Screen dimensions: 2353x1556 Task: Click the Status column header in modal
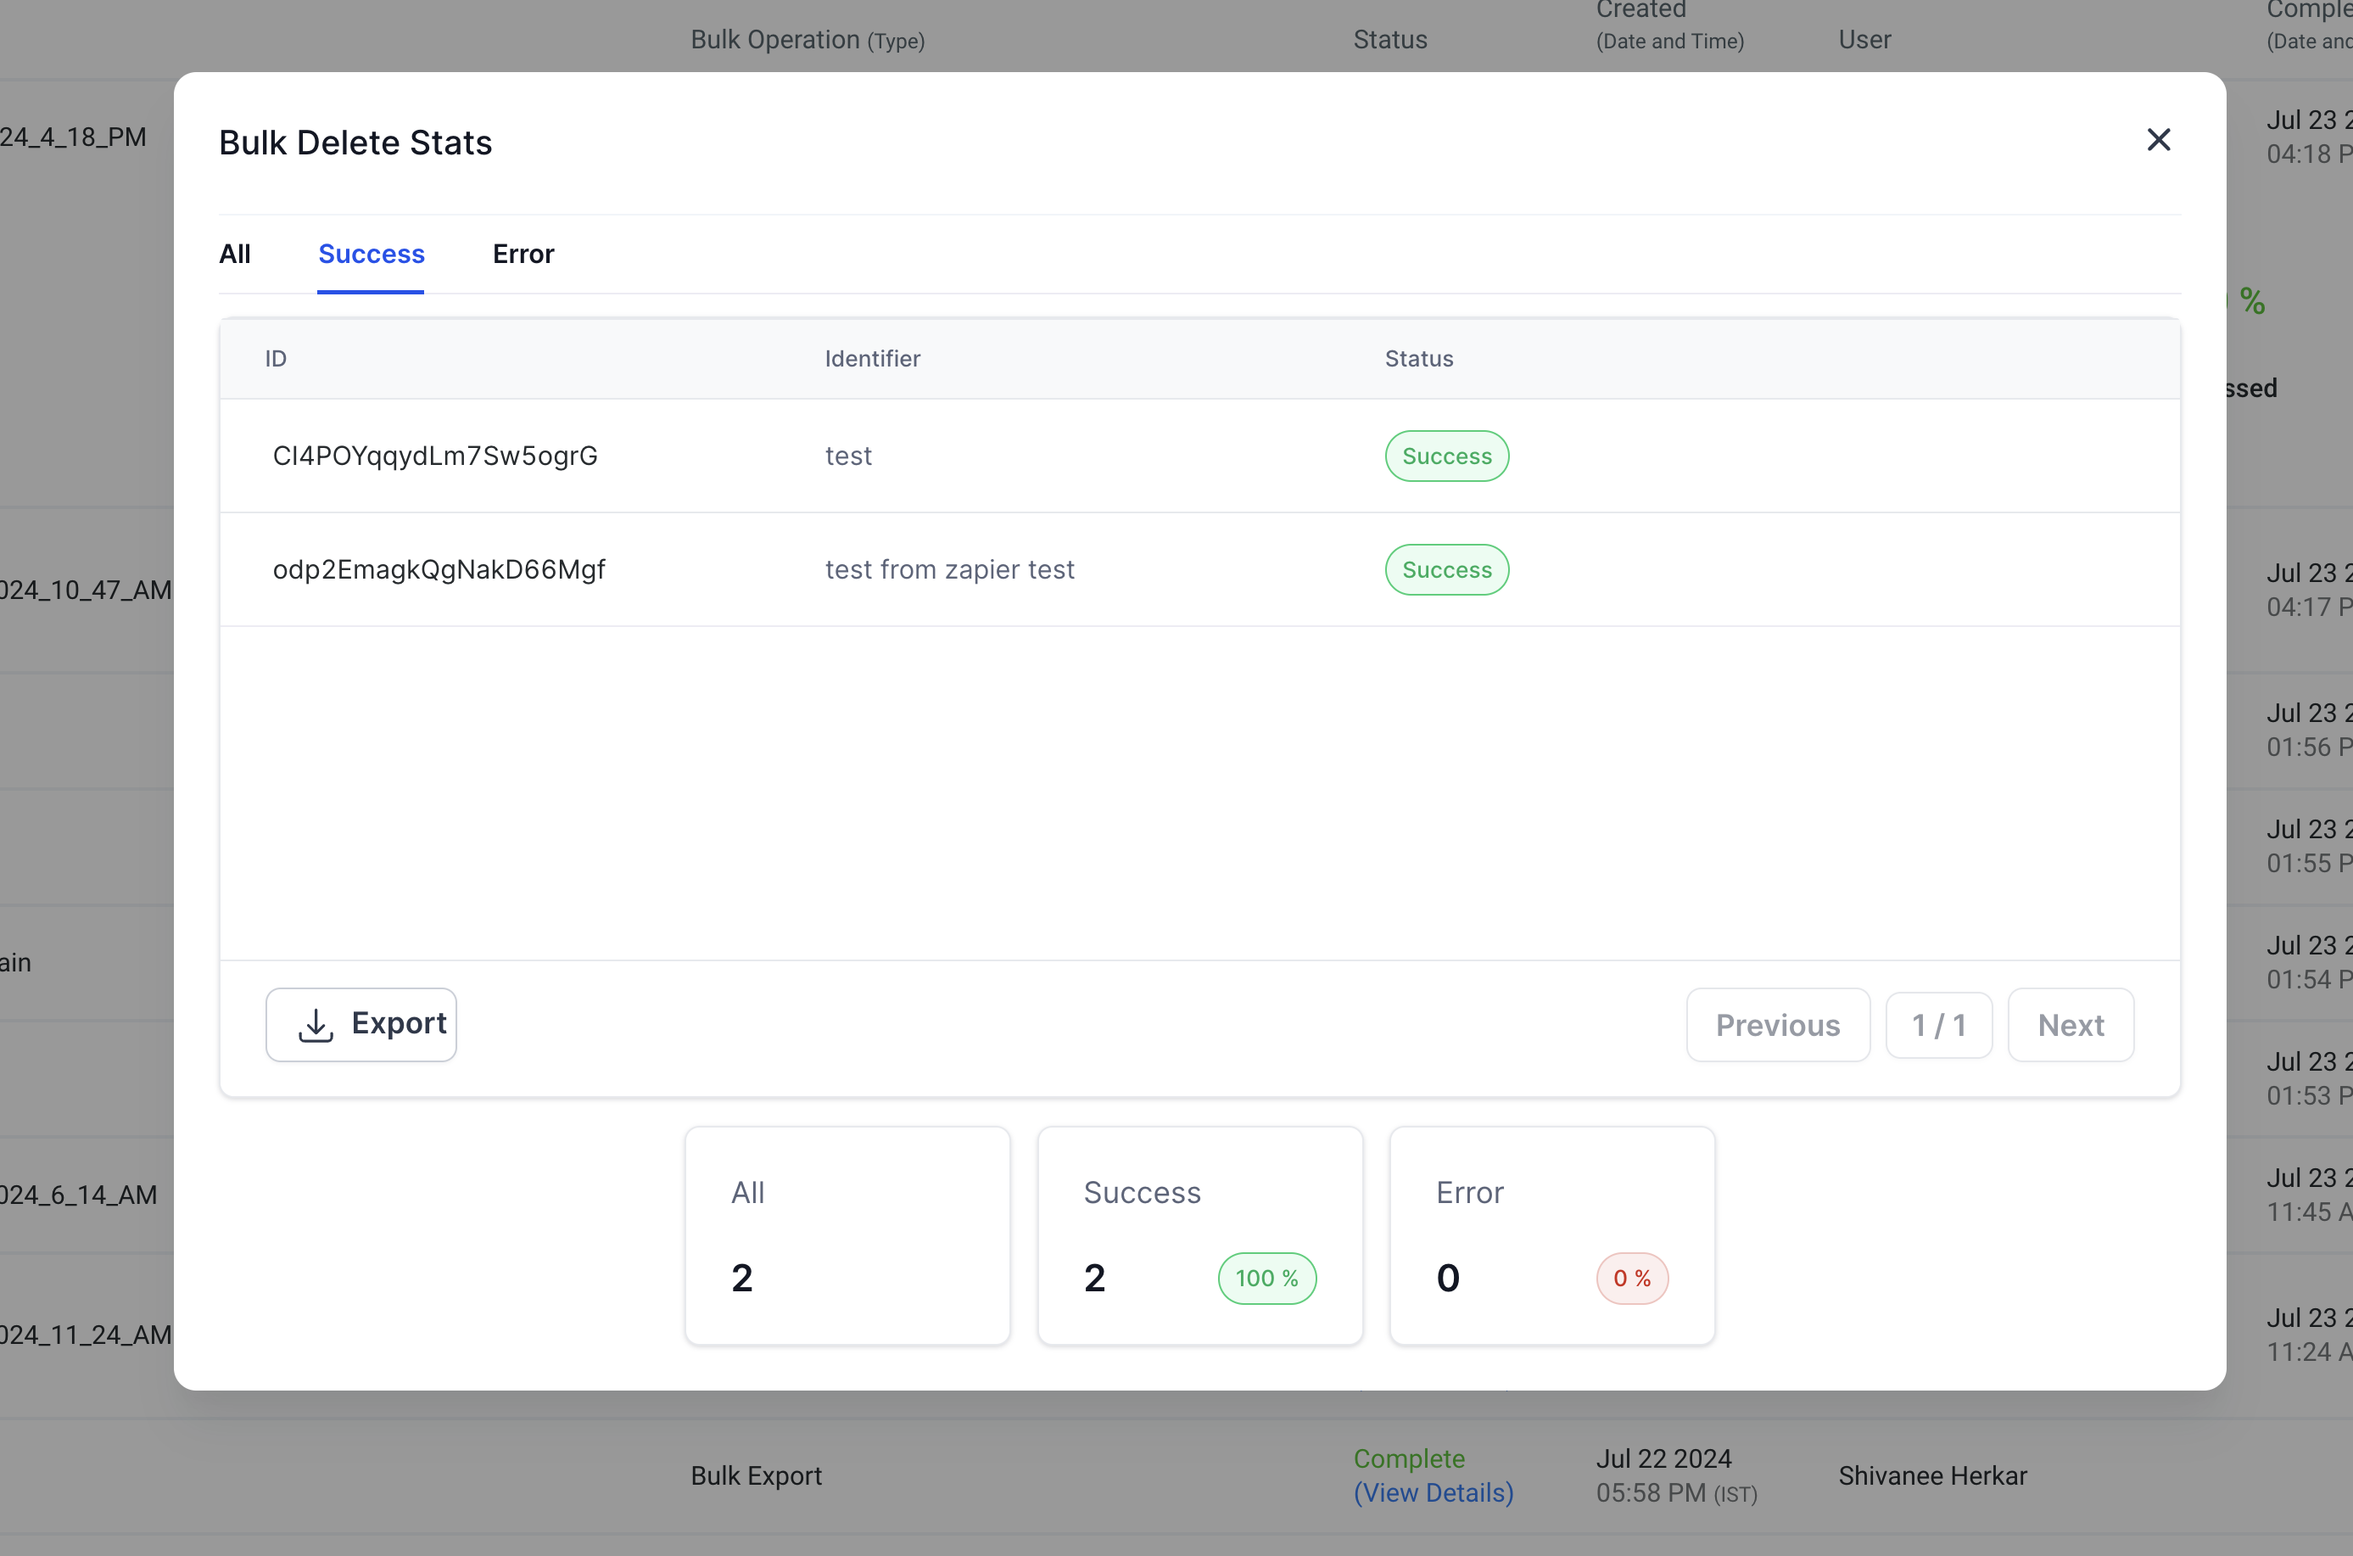(x=1418, y=359)
